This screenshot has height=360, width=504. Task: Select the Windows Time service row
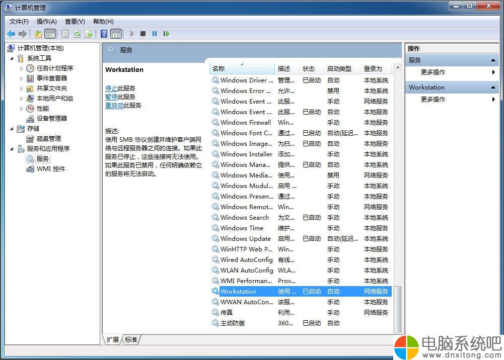coord(301,228)
